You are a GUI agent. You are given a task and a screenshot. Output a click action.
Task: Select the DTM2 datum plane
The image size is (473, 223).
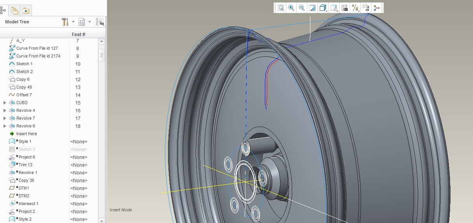24,196
